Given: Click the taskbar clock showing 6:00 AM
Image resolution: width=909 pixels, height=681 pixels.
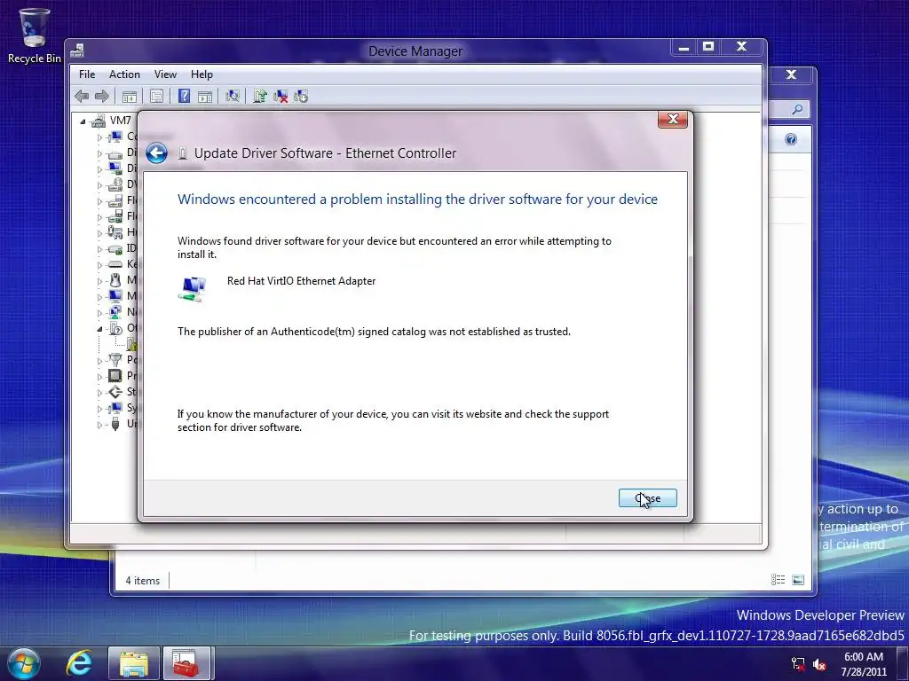Looking at the screenshot, I should pyautogui.click(x=864, y=664).
